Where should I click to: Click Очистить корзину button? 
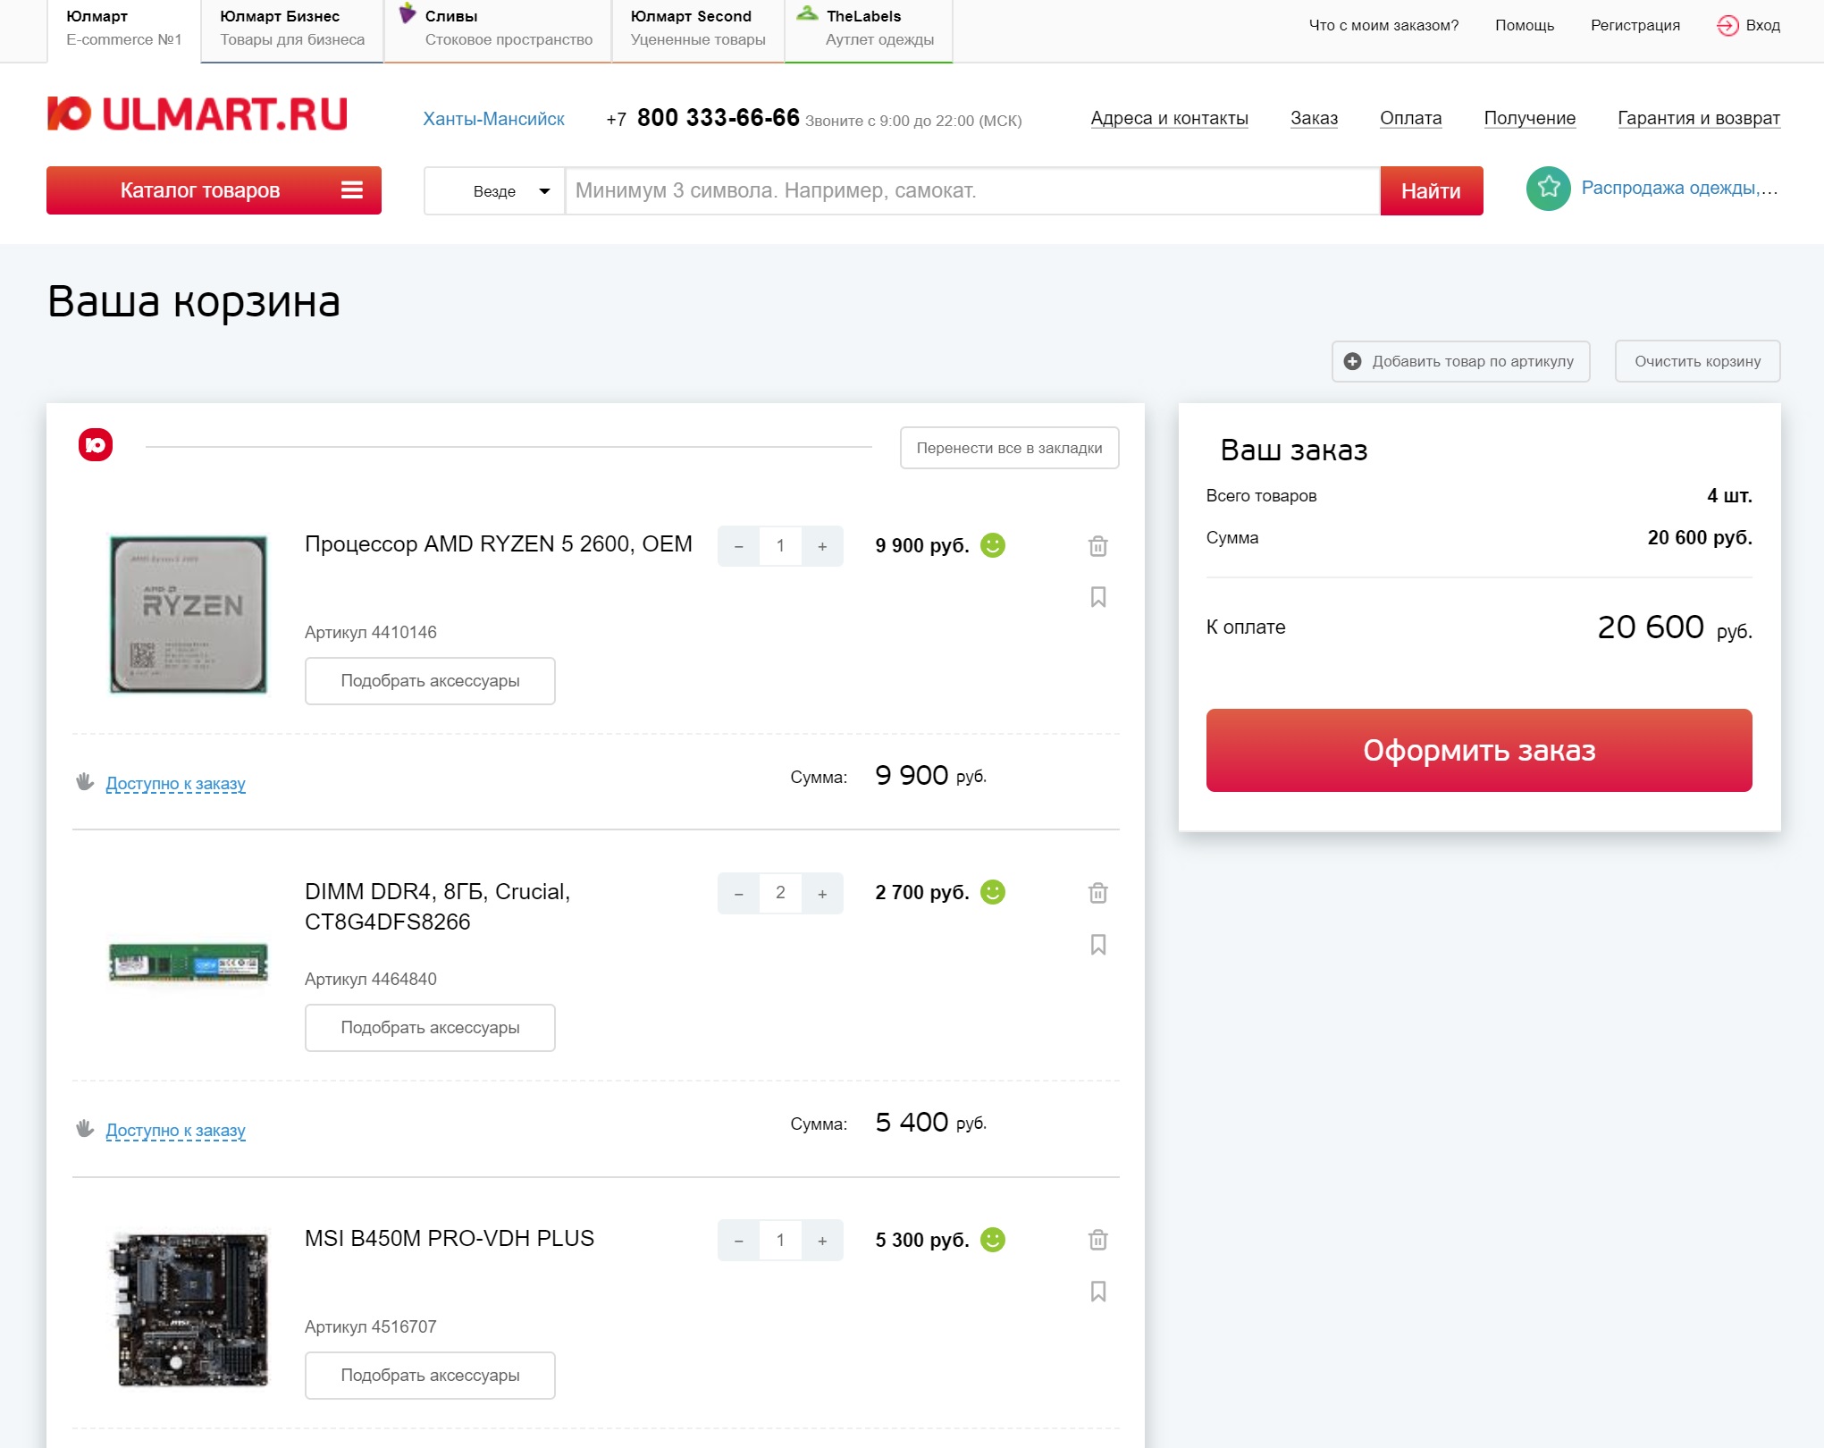click(1697, 361)
